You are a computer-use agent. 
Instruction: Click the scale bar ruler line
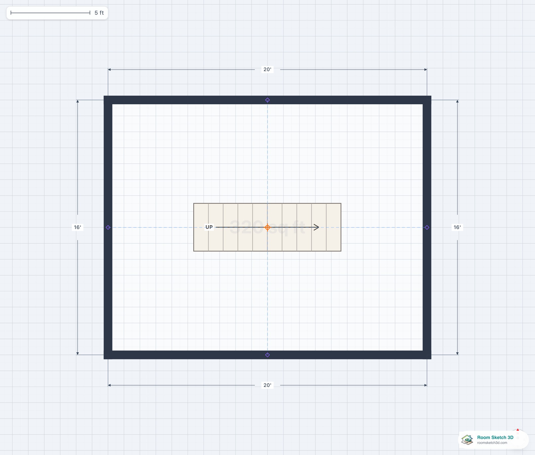(50, 13)
